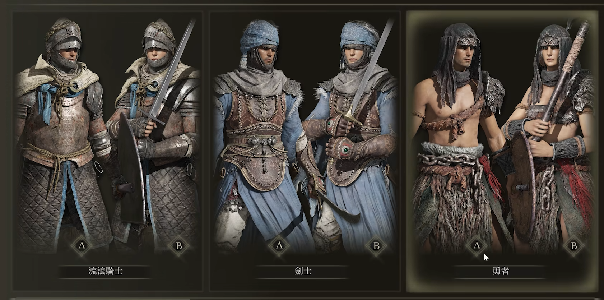Image resolution: width=604 pixels, height=300 pixels.
Task: Select body type A diamond for 流浪騎士
Action: [x=82, y=246]
